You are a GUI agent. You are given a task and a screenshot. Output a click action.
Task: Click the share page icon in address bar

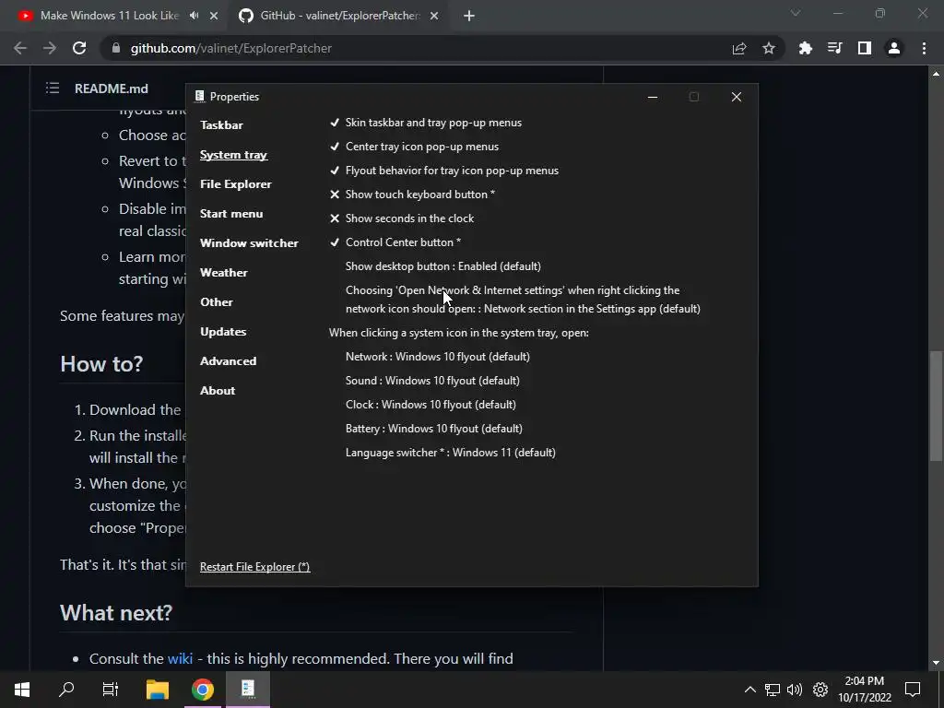[x=739, y=48]
